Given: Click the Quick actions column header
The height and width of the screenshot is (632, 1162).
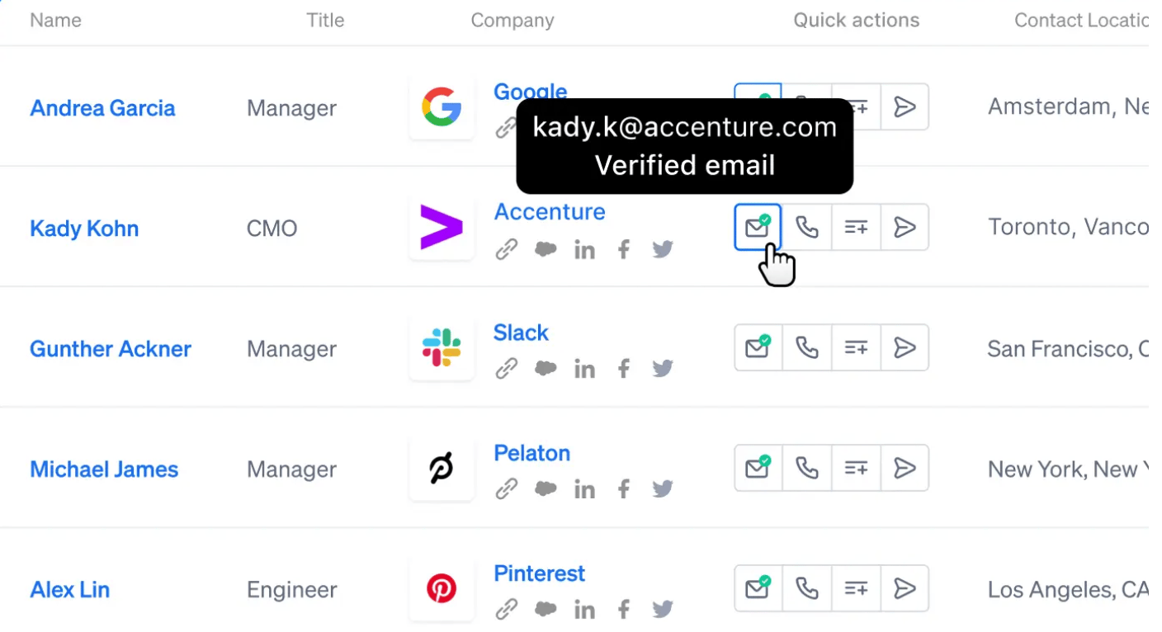Looking at the screenshot, I should 856,21.
